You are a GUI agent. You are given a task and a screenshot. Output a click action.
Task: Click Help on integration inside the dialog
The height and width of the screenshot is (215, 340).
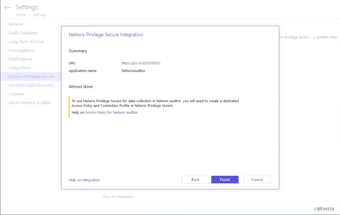click(84, 180)
